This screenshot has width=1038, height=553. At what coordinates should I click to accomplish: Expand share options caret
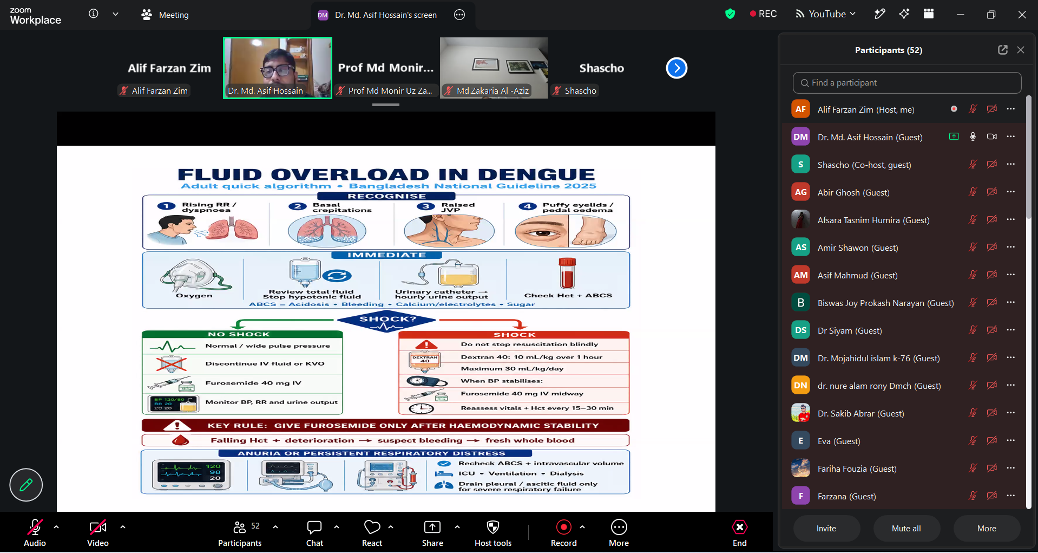(457, 526)
